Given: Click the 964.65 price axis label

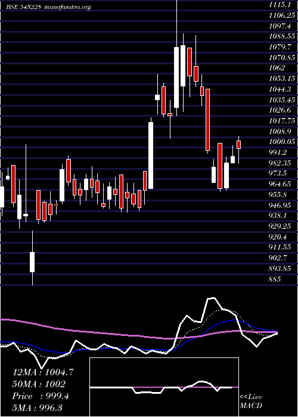Looking at the screenshot, I should point(280,183).
